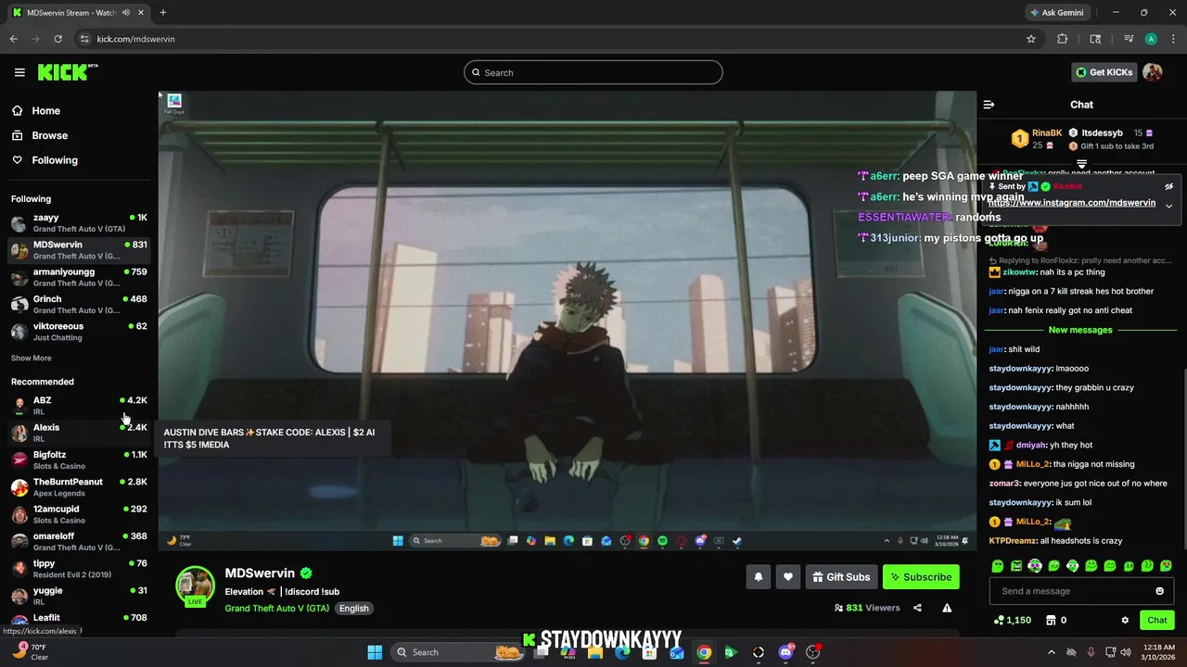Click the Get KICKs button

[1104, 72]
